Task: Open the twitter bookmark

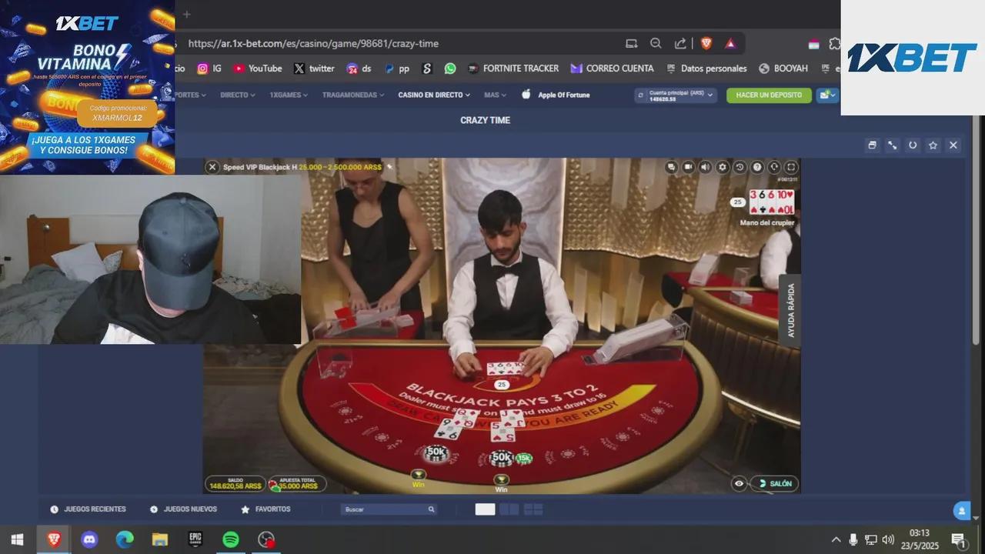Action: click(314, 68)
